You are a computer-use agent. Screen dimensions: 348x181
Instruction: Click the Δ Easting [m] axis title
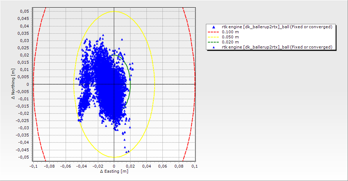(x=114, y=171)
